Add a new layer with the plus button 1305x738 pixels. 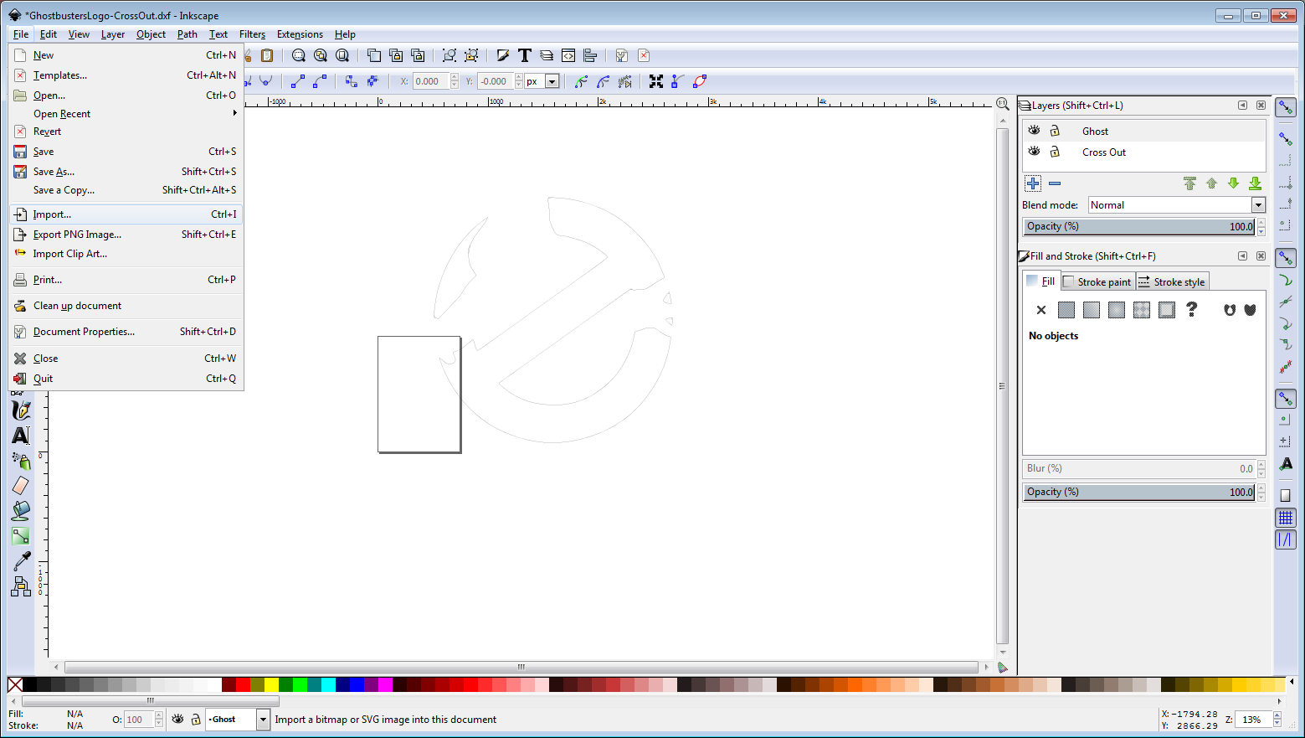click(x=1033, y=183)
